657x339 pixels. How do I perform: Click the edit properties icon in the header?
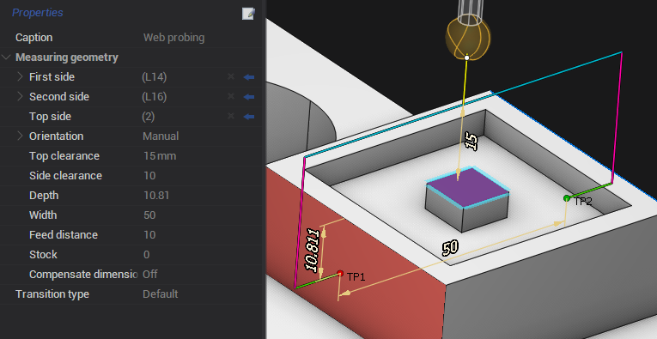(248, 14)
